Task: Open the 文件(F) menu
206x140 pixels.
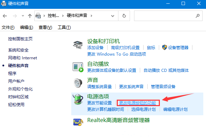Action: [8, 27]
